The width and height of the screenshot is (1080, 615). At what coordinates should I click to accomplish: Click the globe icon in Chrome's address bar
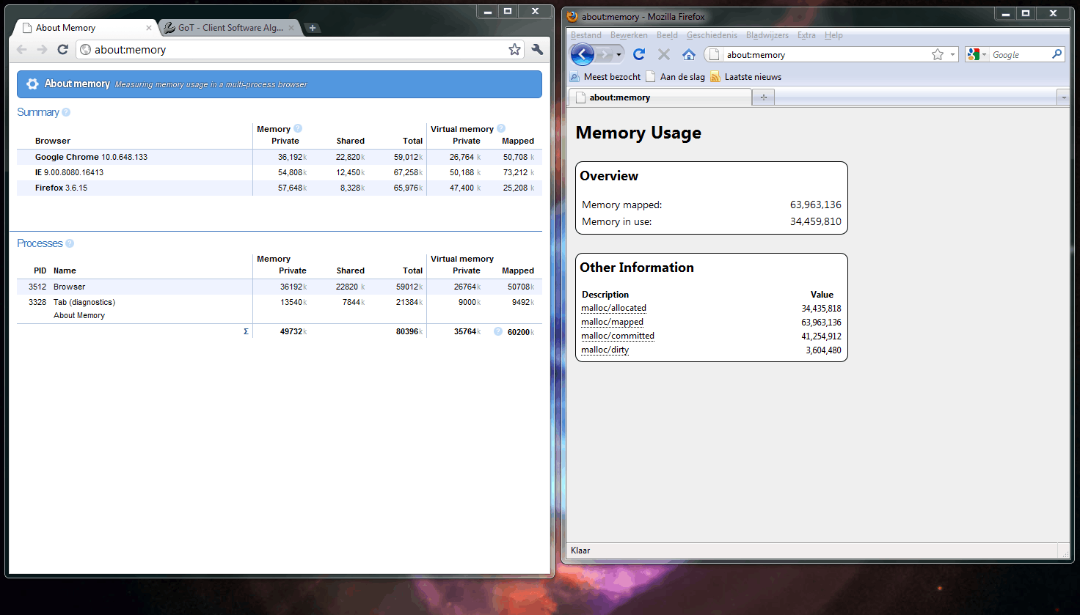click(x=86, y=50)
